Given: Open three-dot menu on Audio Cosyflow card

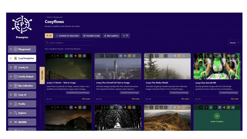Looking at the screenshot, I should [201, 107].
